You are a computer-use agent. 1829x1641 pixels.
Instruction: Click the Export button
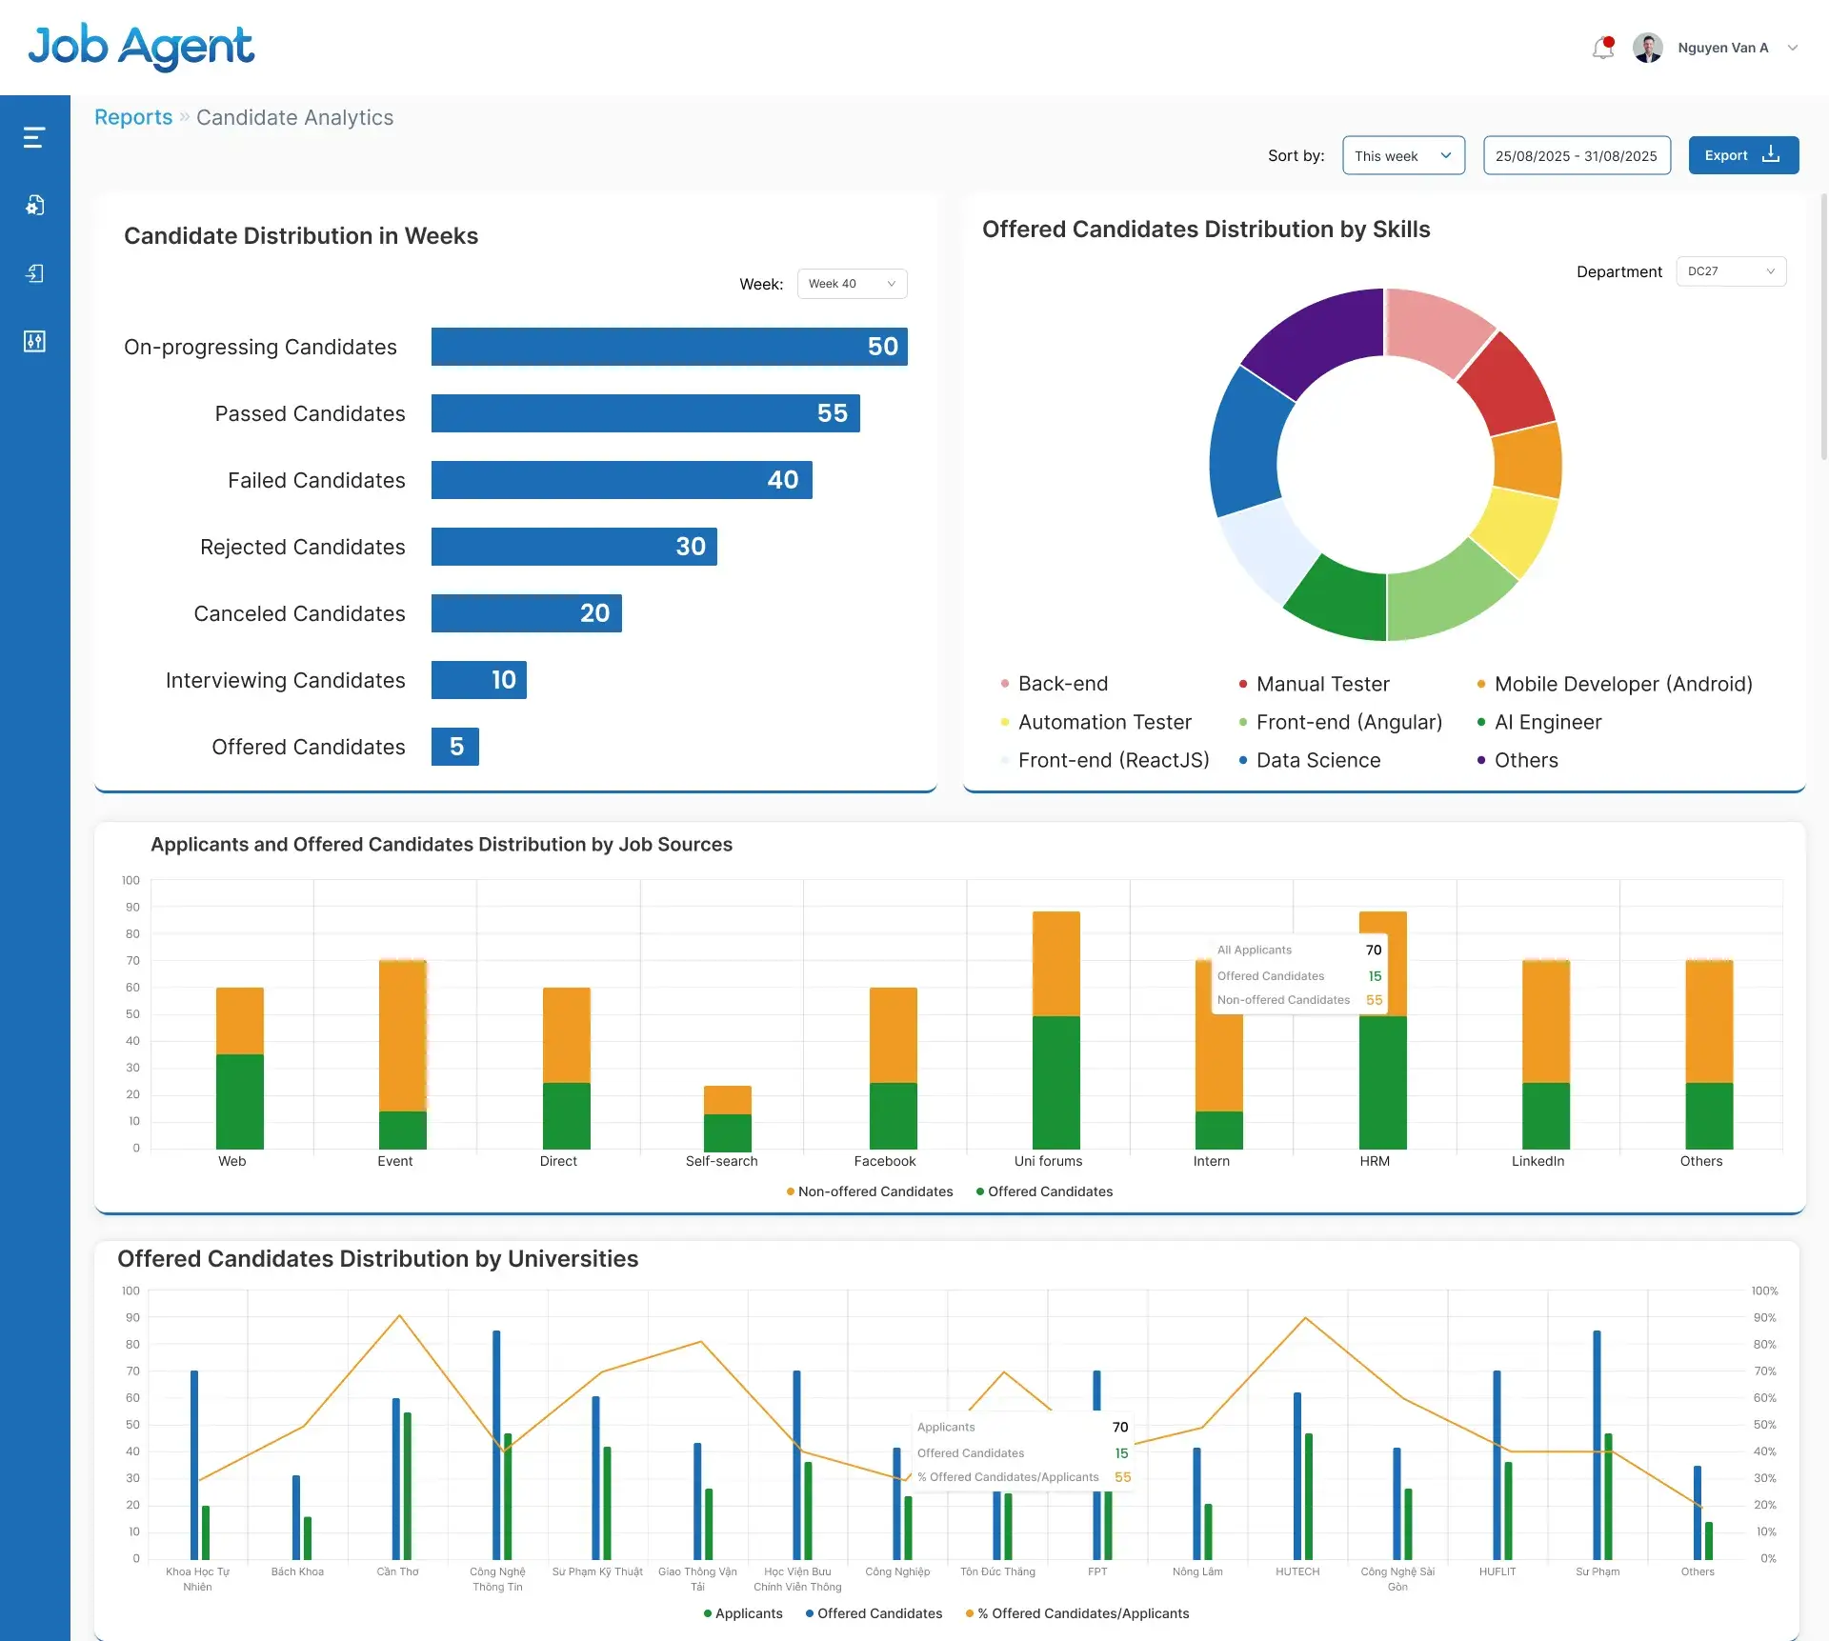coord(1743,155)
